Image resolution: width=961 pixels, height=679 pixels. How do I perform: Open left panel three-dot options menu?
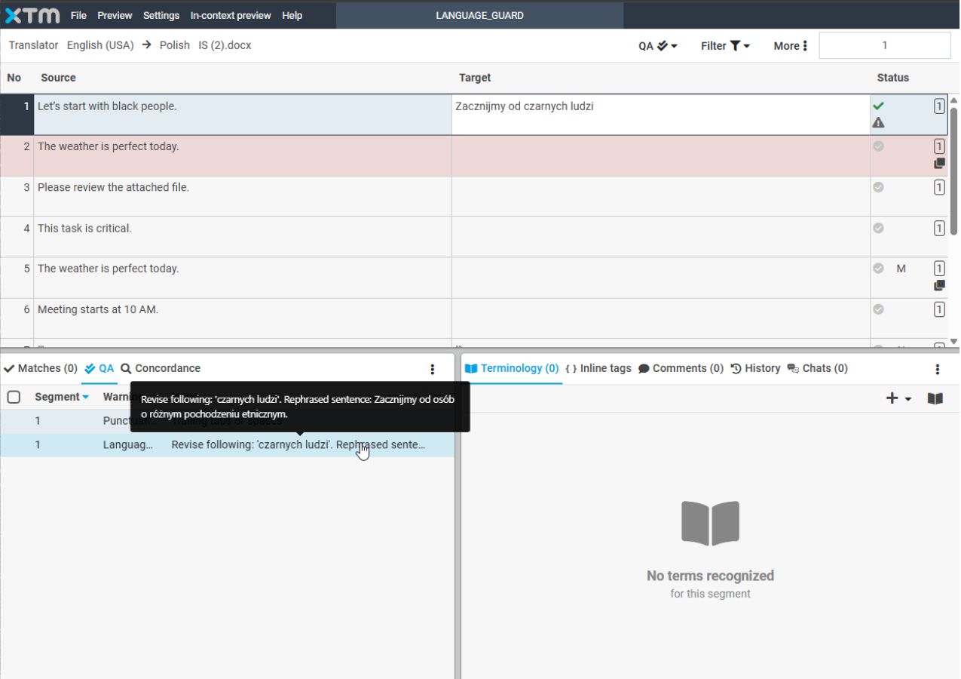click(x=433, y=369)
